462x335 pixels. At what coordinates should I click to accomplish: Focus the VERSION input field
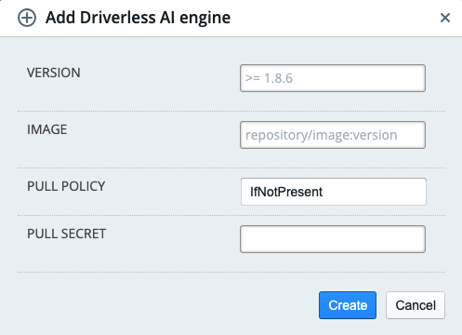pyautogui.click(x=333, y=78)
